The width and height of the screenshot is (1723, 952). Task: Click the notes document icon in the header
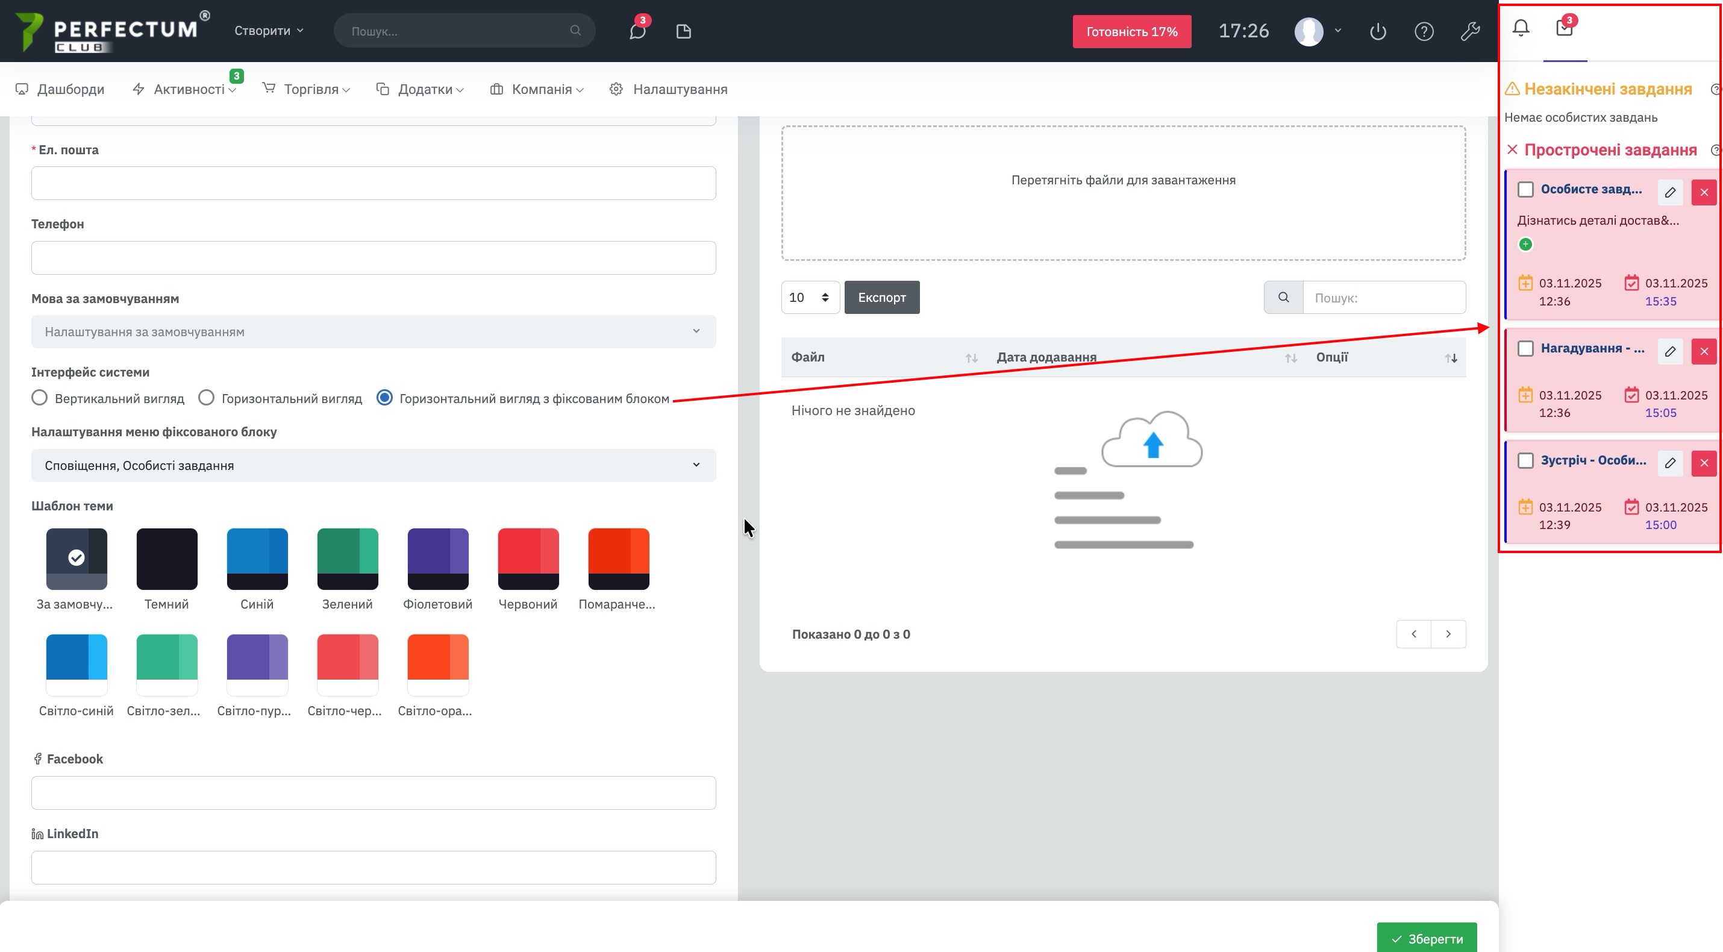(x=683, y=31)
